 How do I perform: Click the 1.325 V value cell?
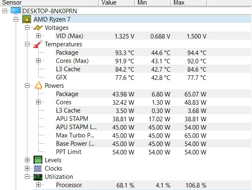124,36
